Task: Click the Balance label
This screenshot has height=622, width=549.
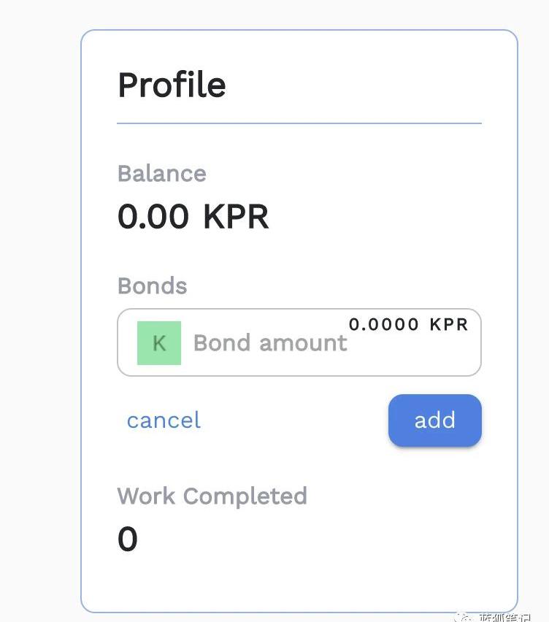Action: click(x=161, y=174)
